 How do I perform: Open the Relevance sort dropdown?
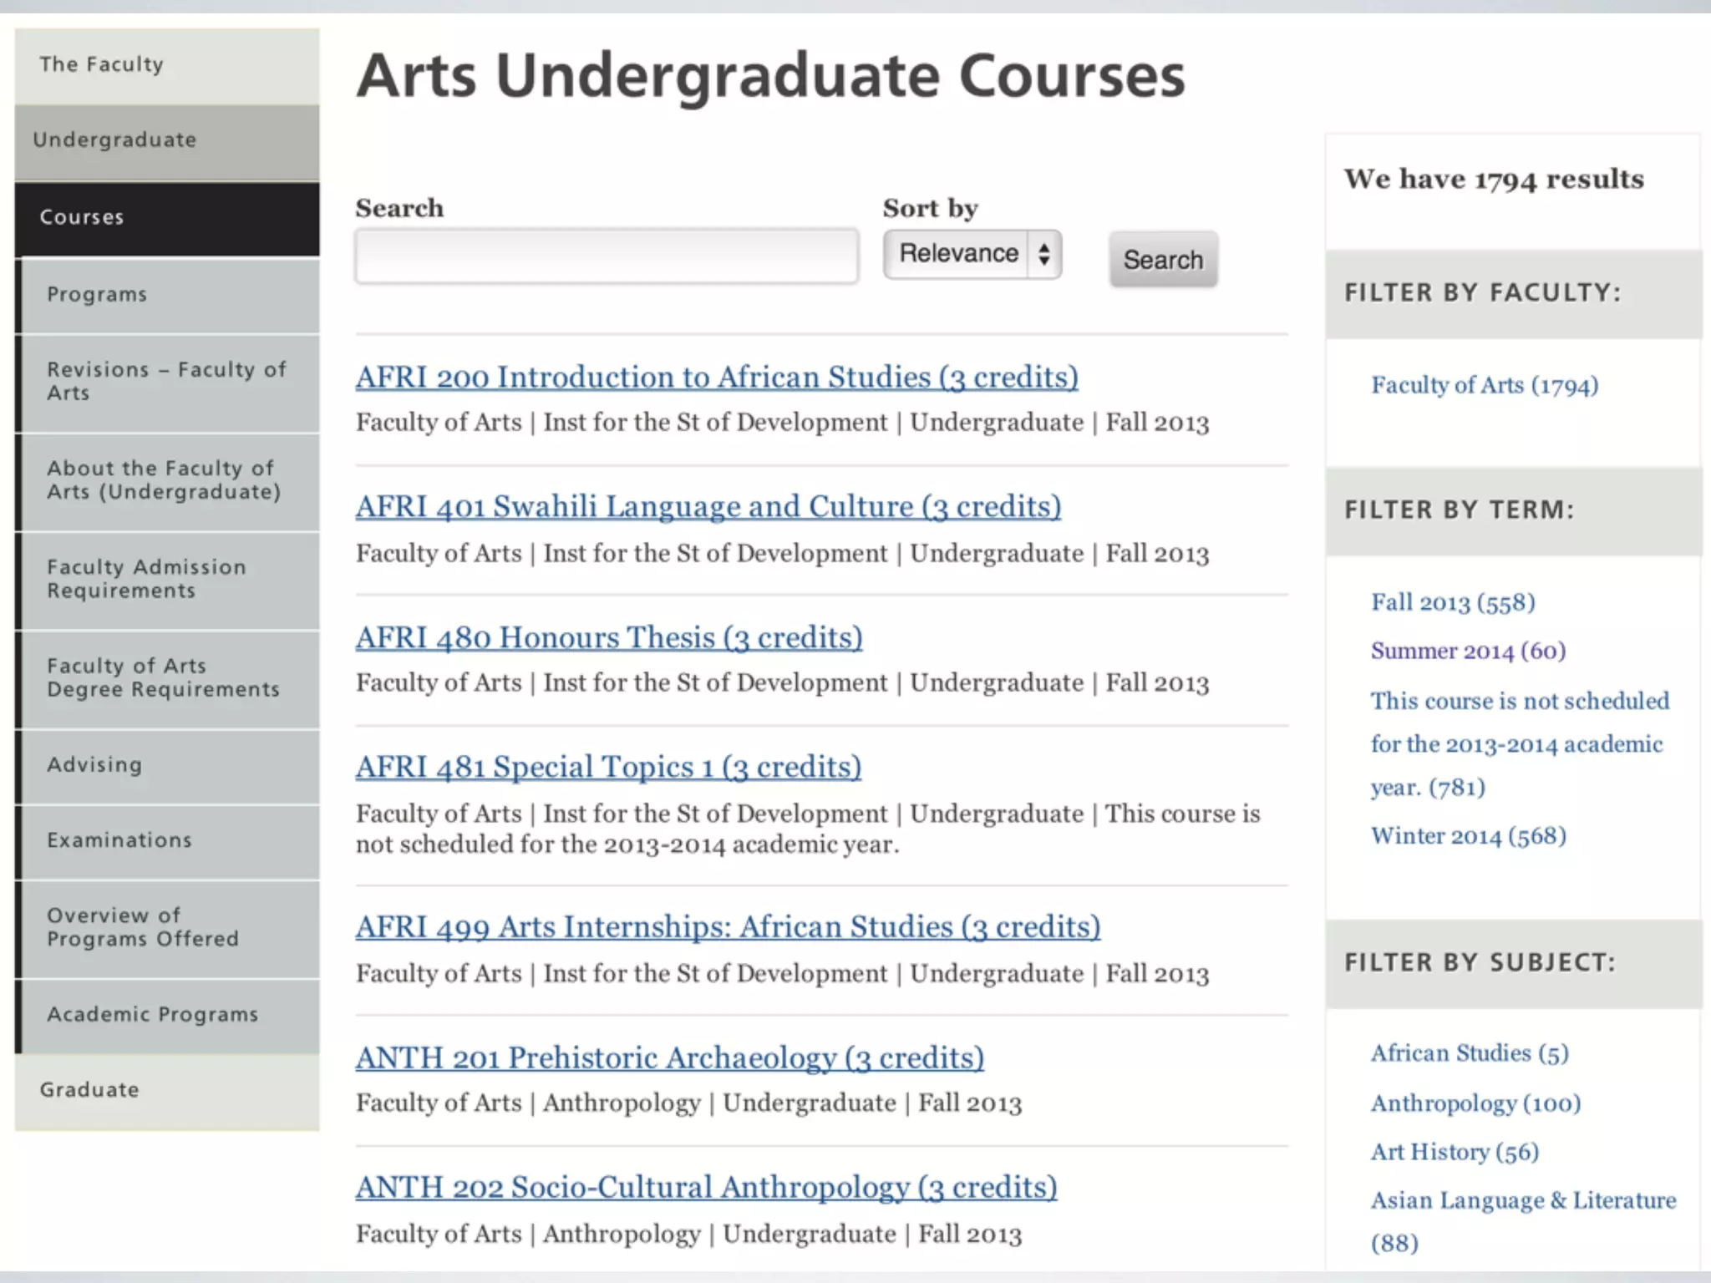coord(972,254)
